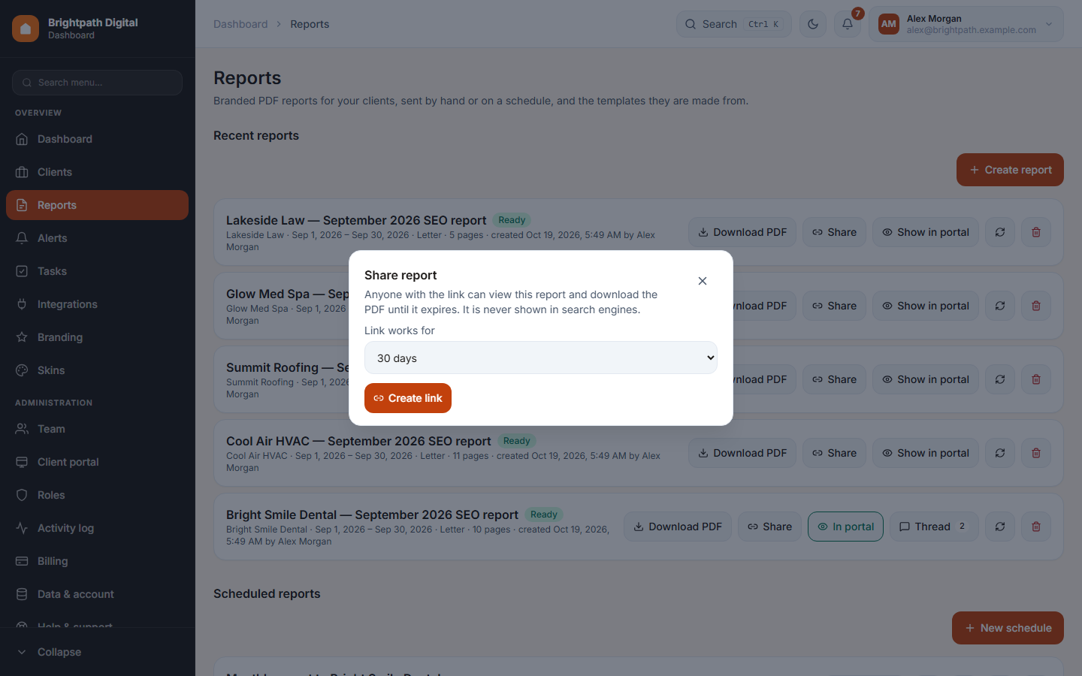Expand Alex Morgan account menu
Image resolution: width=1082 pixels, height=676 pixels.
coord(966,24)
